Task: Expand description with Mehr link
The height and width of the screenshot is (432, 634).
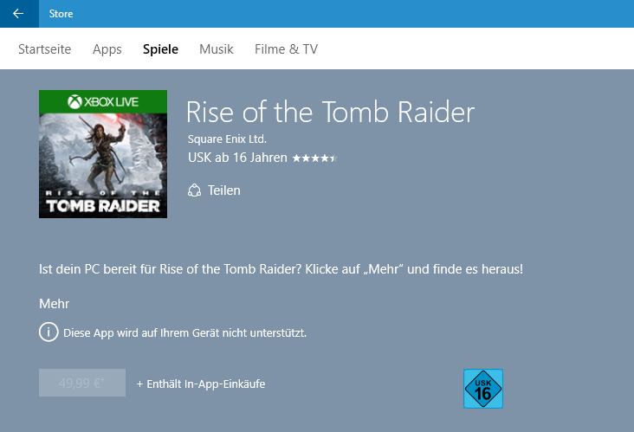Action: click(x=55, y=304)
